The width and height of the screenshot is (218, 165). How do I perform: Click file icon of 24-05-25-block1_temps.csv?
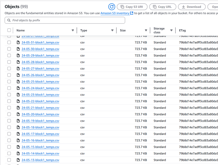(x=18, y=82)
